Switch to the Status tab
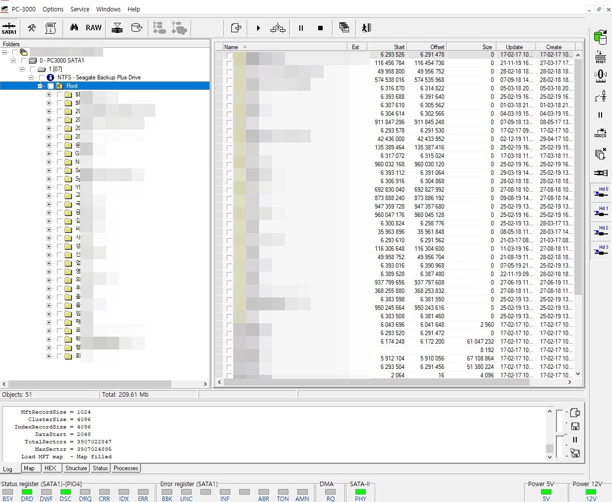This screenshot has width=612, height=502. [100, 468]
